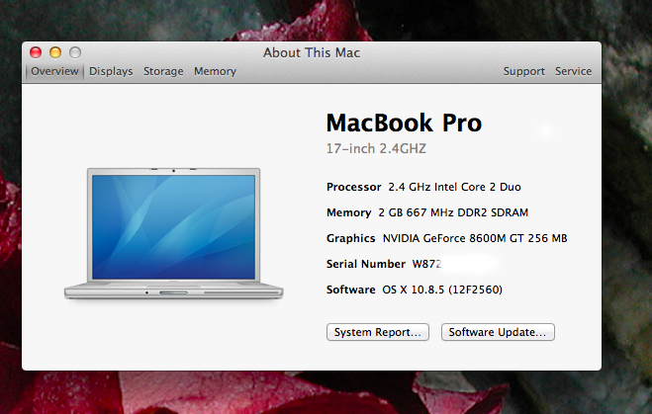Open the Storage tab
652x414 pixels.
coord(163,71)
